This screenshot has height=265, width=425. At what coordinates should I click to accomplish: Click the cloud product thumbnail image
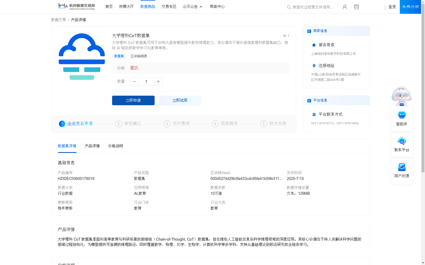click(82, 56)
